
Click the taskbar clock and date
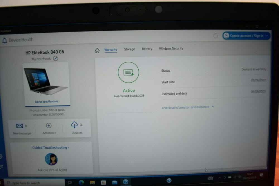point(250,176)
